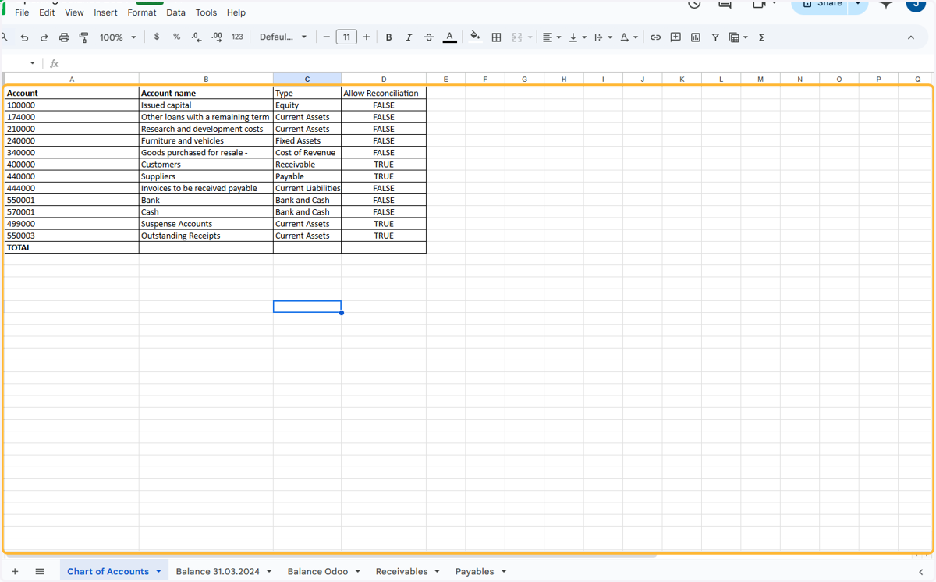
Task: Open the fill color picker
Action: (x=475, y=37)
